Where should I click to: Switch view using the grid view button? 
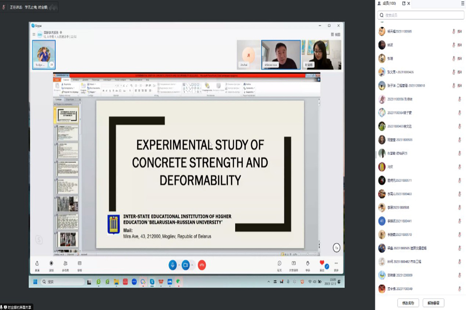pos(335,34)
